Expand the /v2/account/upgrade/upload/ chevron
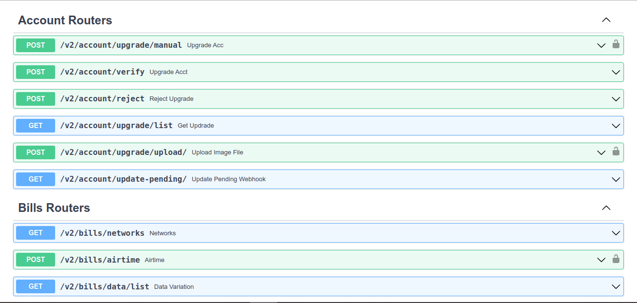637x303 pixels. point(601,152)
